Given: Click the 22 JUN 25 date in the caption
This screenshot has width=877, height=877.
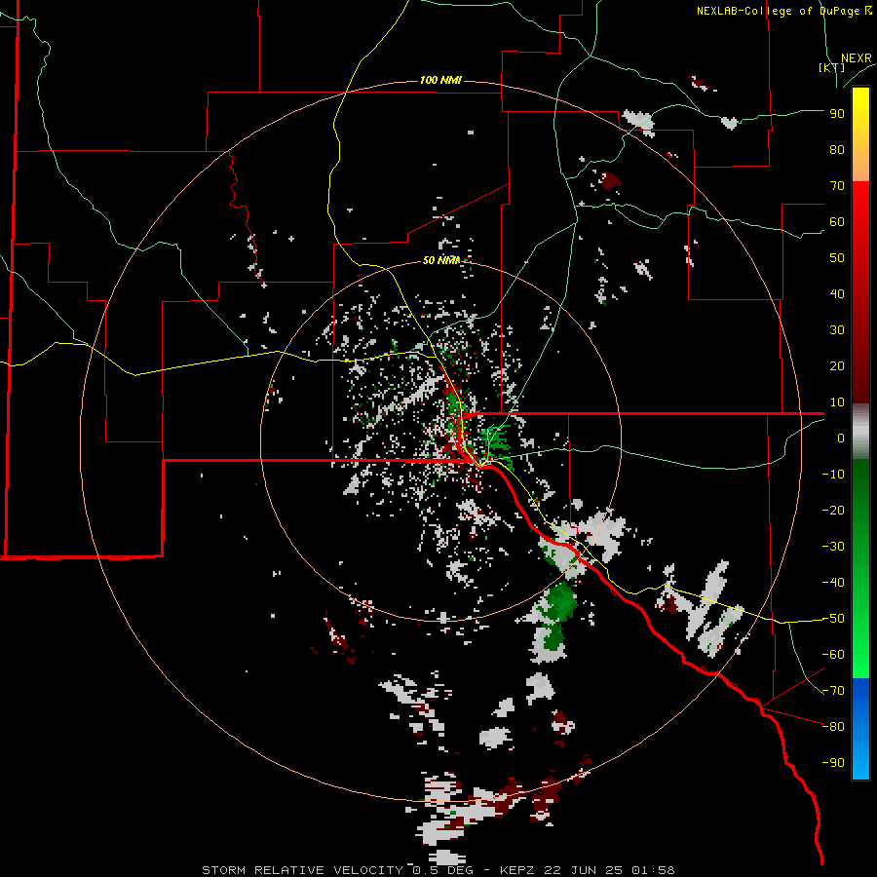Looking at the screenshot, I should [585, 870].
